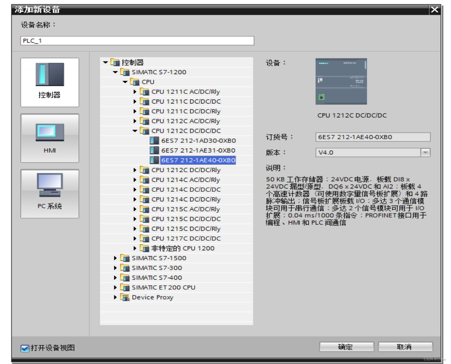Select the HMI device category button

(50, 138)
